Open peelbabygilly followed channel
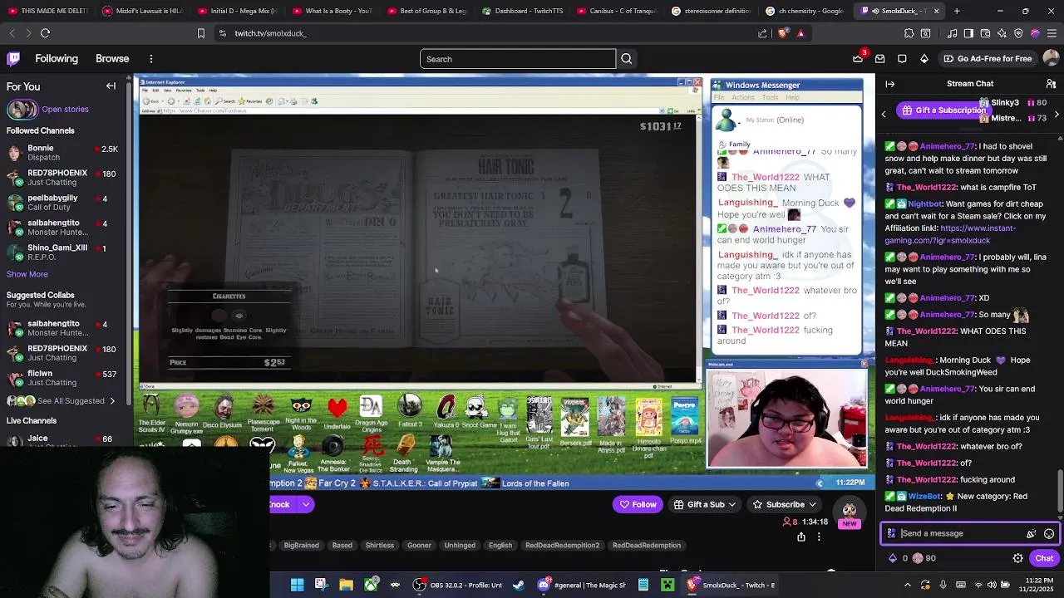Image resolution: width=1064 pixels, height=598 pixels. pos(65,203)
